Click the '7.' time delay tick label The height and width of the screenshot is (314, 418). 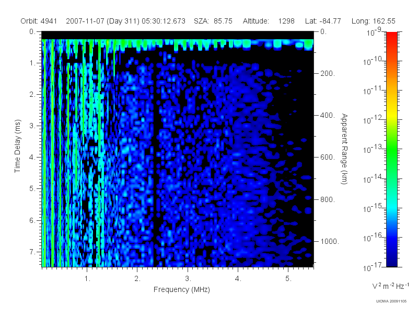pyautogui.click(x=32, y=252)
